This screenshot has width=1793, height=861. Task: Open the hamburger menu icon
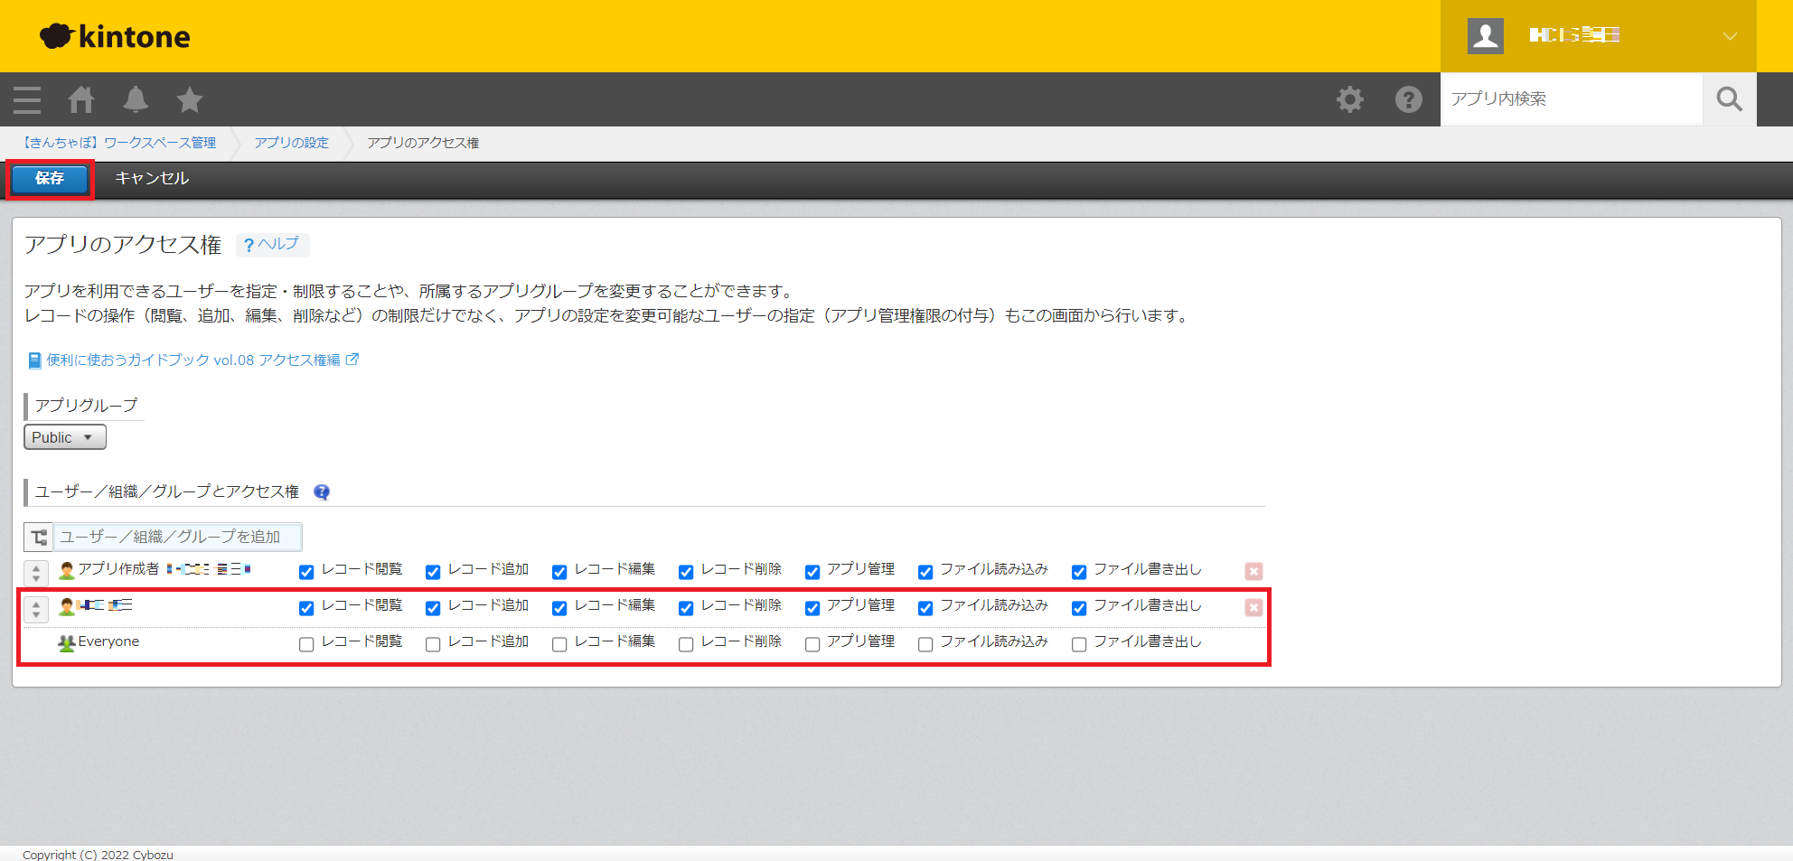tap(27, 99)
